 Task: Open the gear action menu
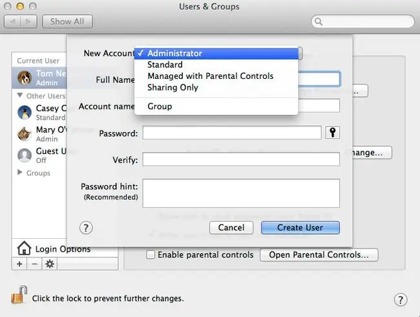click(x=50, y=264)
